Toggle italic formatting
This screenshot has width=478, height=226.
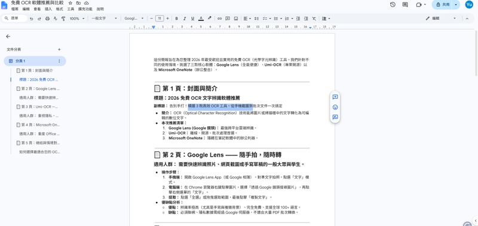point(185,19)
